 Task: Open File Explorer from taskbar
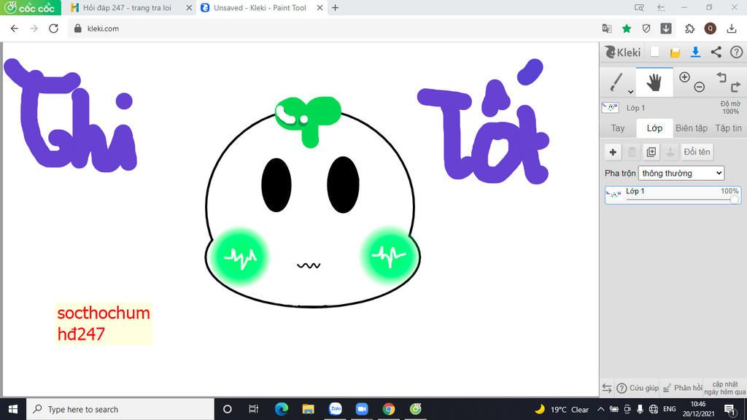click(x=309, y=409)
